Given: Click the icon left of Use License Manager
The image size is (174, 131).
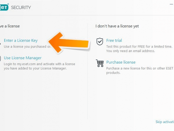Looking at the screenshot, I should [1, 58].
